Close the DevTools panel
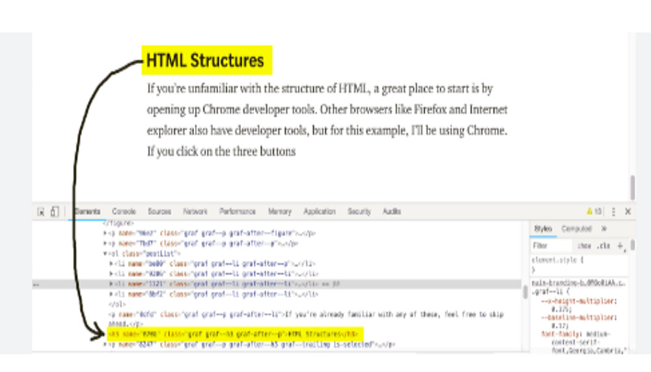The image size is (651, 372). pos(628,212)
